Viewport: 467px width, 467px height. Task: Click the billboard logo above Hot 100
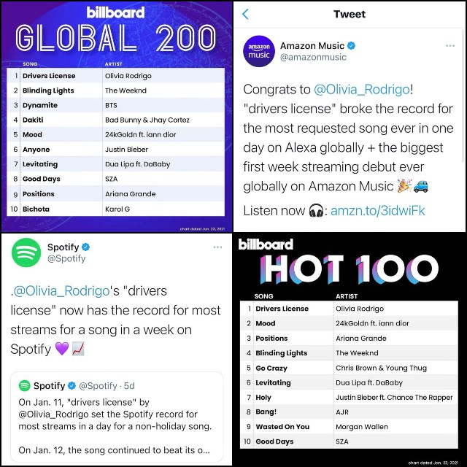pos(266,244)
